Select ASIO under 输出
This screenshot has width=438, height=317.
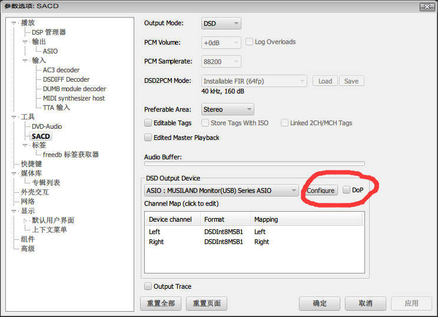(x=50, y=51)
